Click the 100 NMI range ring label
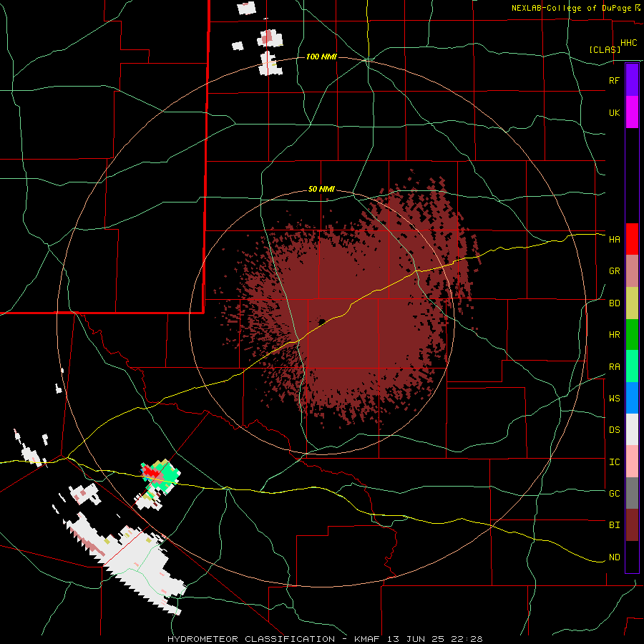644x644 pixels. pyautogui.click(x=321, y=57)
